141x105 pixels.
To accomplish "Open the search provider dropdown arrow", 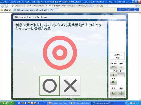I will pyautogui.click(x=139, y=6).
